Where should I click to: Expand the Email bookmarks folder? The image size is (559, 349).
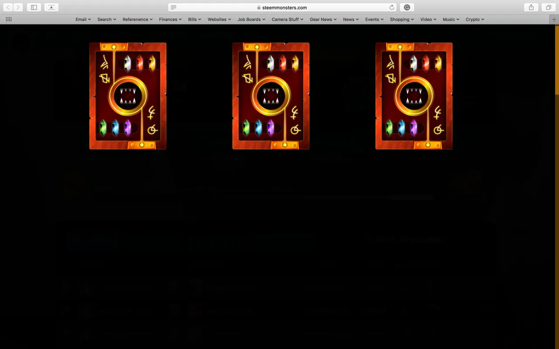coord(83,20)
